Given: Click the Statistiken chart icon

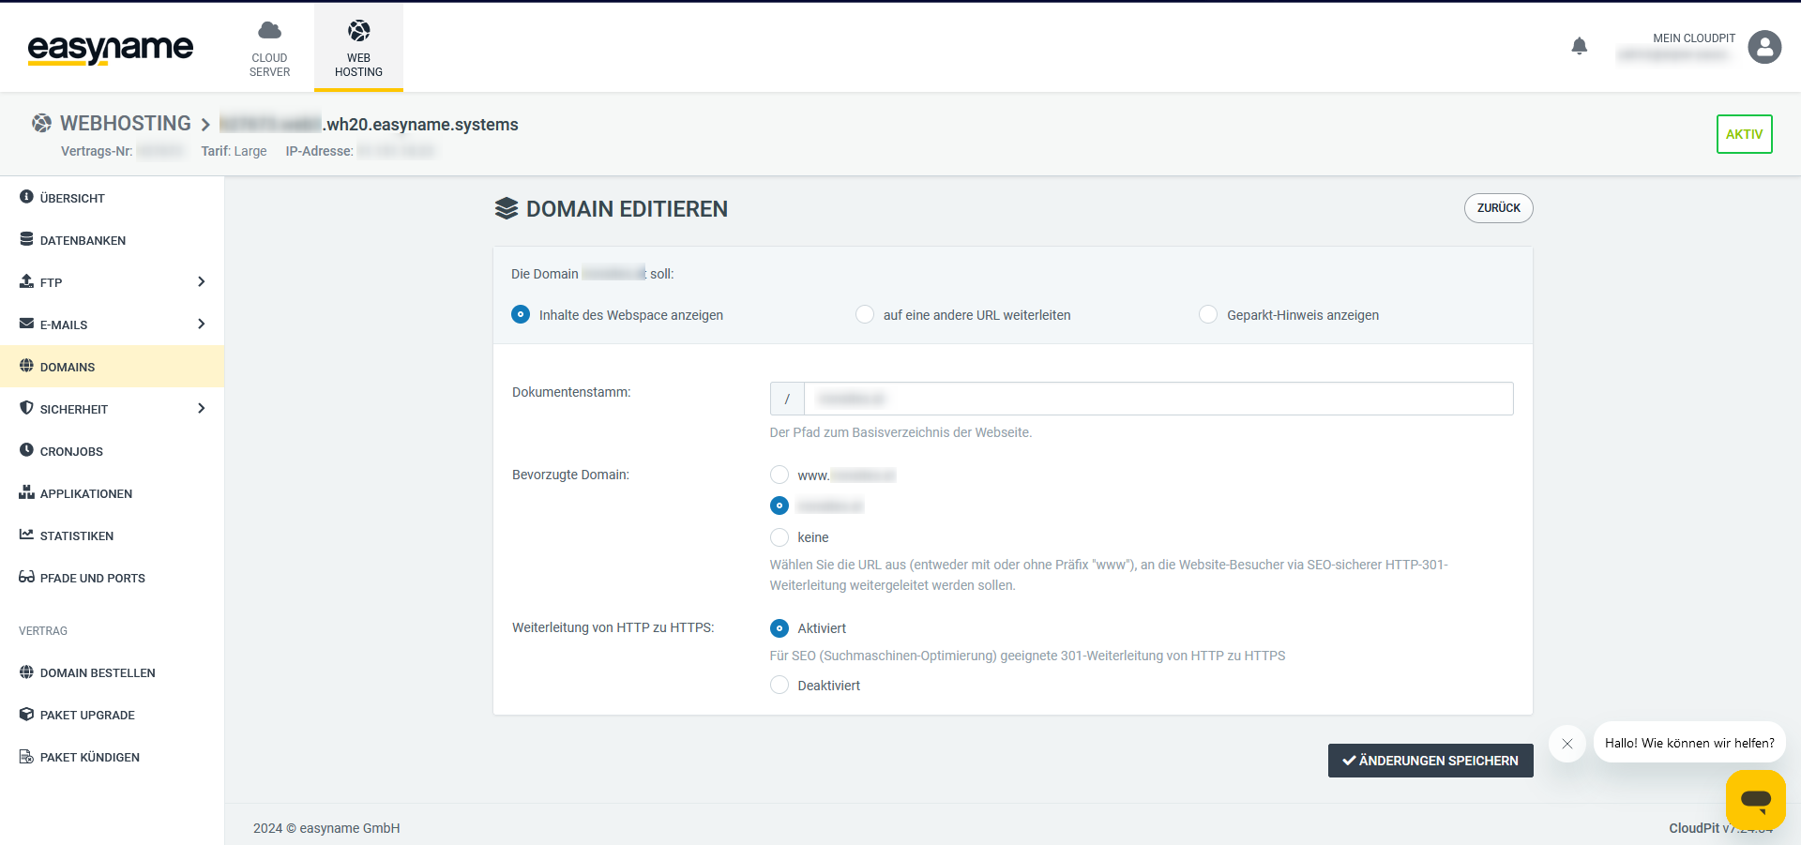Looking at the screenshot, I should (26, 535).
